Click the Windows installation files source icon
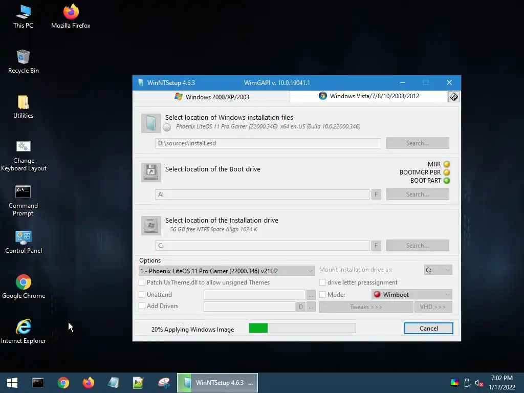Image resolution: width=524 pixels, height=393 pixels. tap(151, 123)
